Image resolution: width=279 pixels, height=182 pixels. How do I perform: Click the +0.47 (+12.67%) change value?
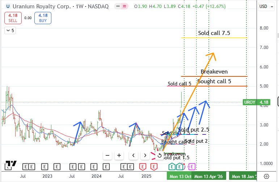click(209, 6)
